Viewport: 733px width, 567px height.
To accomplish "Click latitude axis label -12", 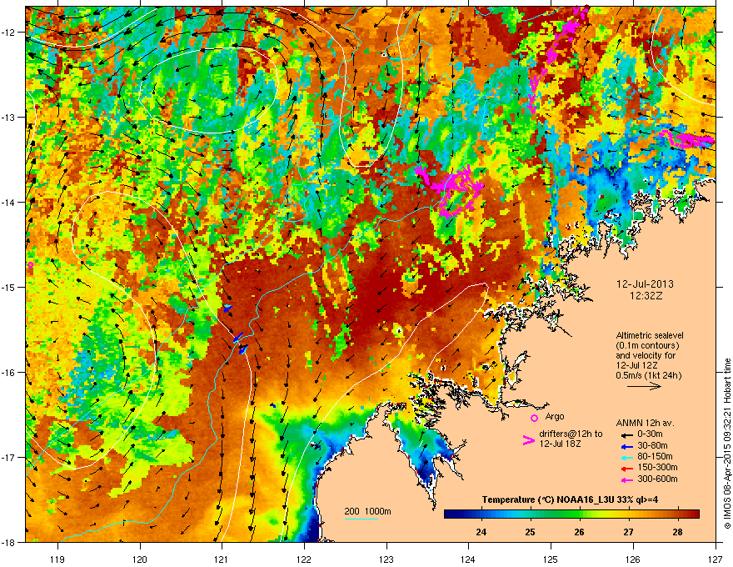I will 9,33.
